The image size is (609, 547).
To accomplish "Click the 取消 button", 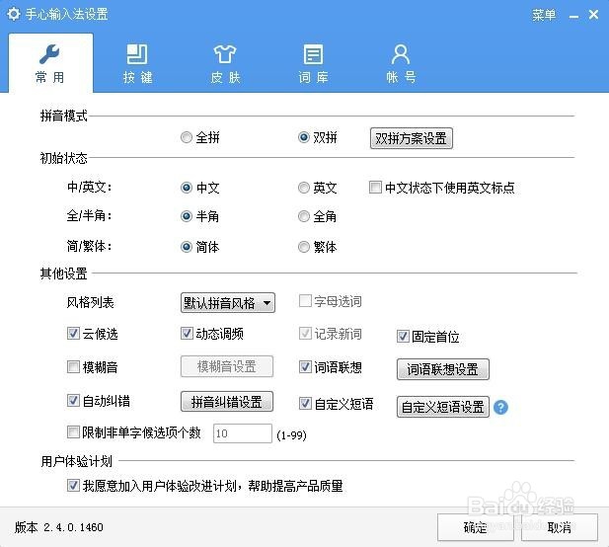I will 560,527.
